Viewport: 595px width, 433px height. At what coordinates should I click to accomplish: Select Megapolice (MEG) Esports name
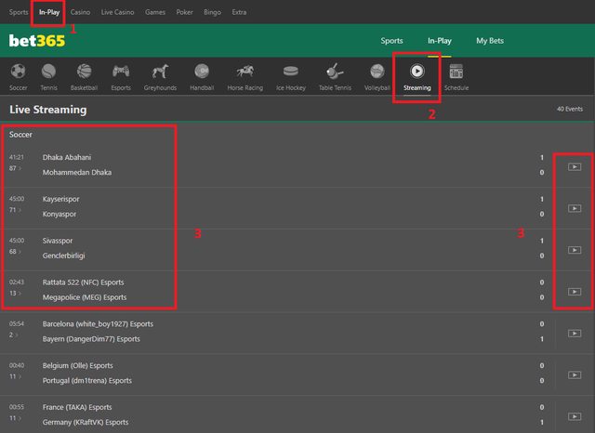point(85,297)
